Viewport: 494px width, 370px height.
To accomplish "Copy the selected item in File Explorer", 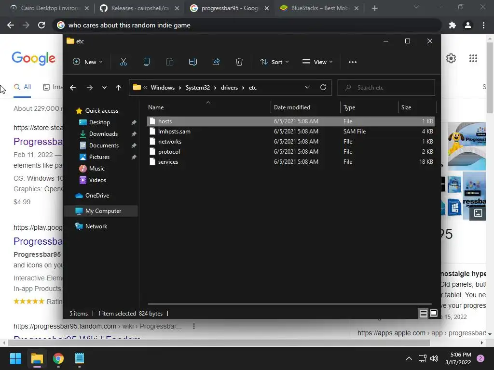I will [147, 62].
